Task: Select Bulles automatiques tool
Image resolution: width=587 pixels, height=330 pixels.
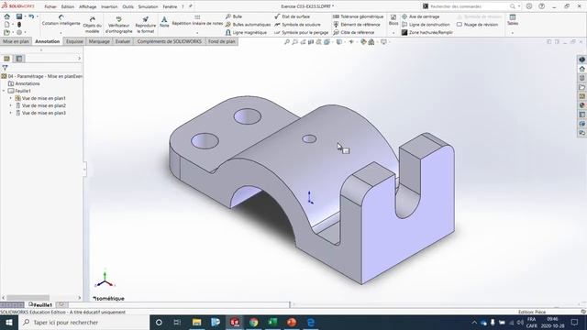Action: click(248, 25)
